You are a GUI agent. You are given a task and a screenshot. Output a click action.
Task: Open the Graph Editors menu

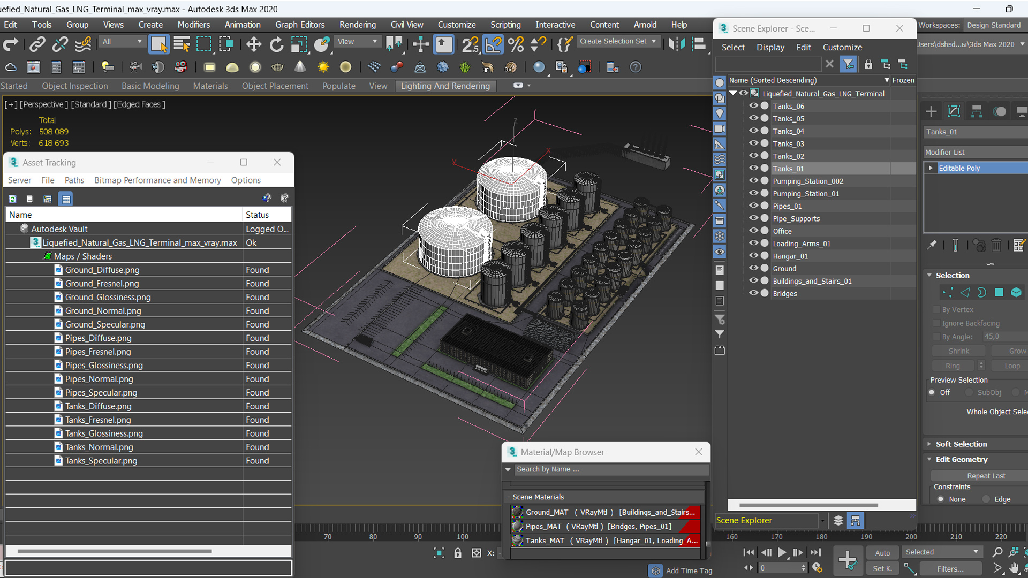(x=300, y=25)
